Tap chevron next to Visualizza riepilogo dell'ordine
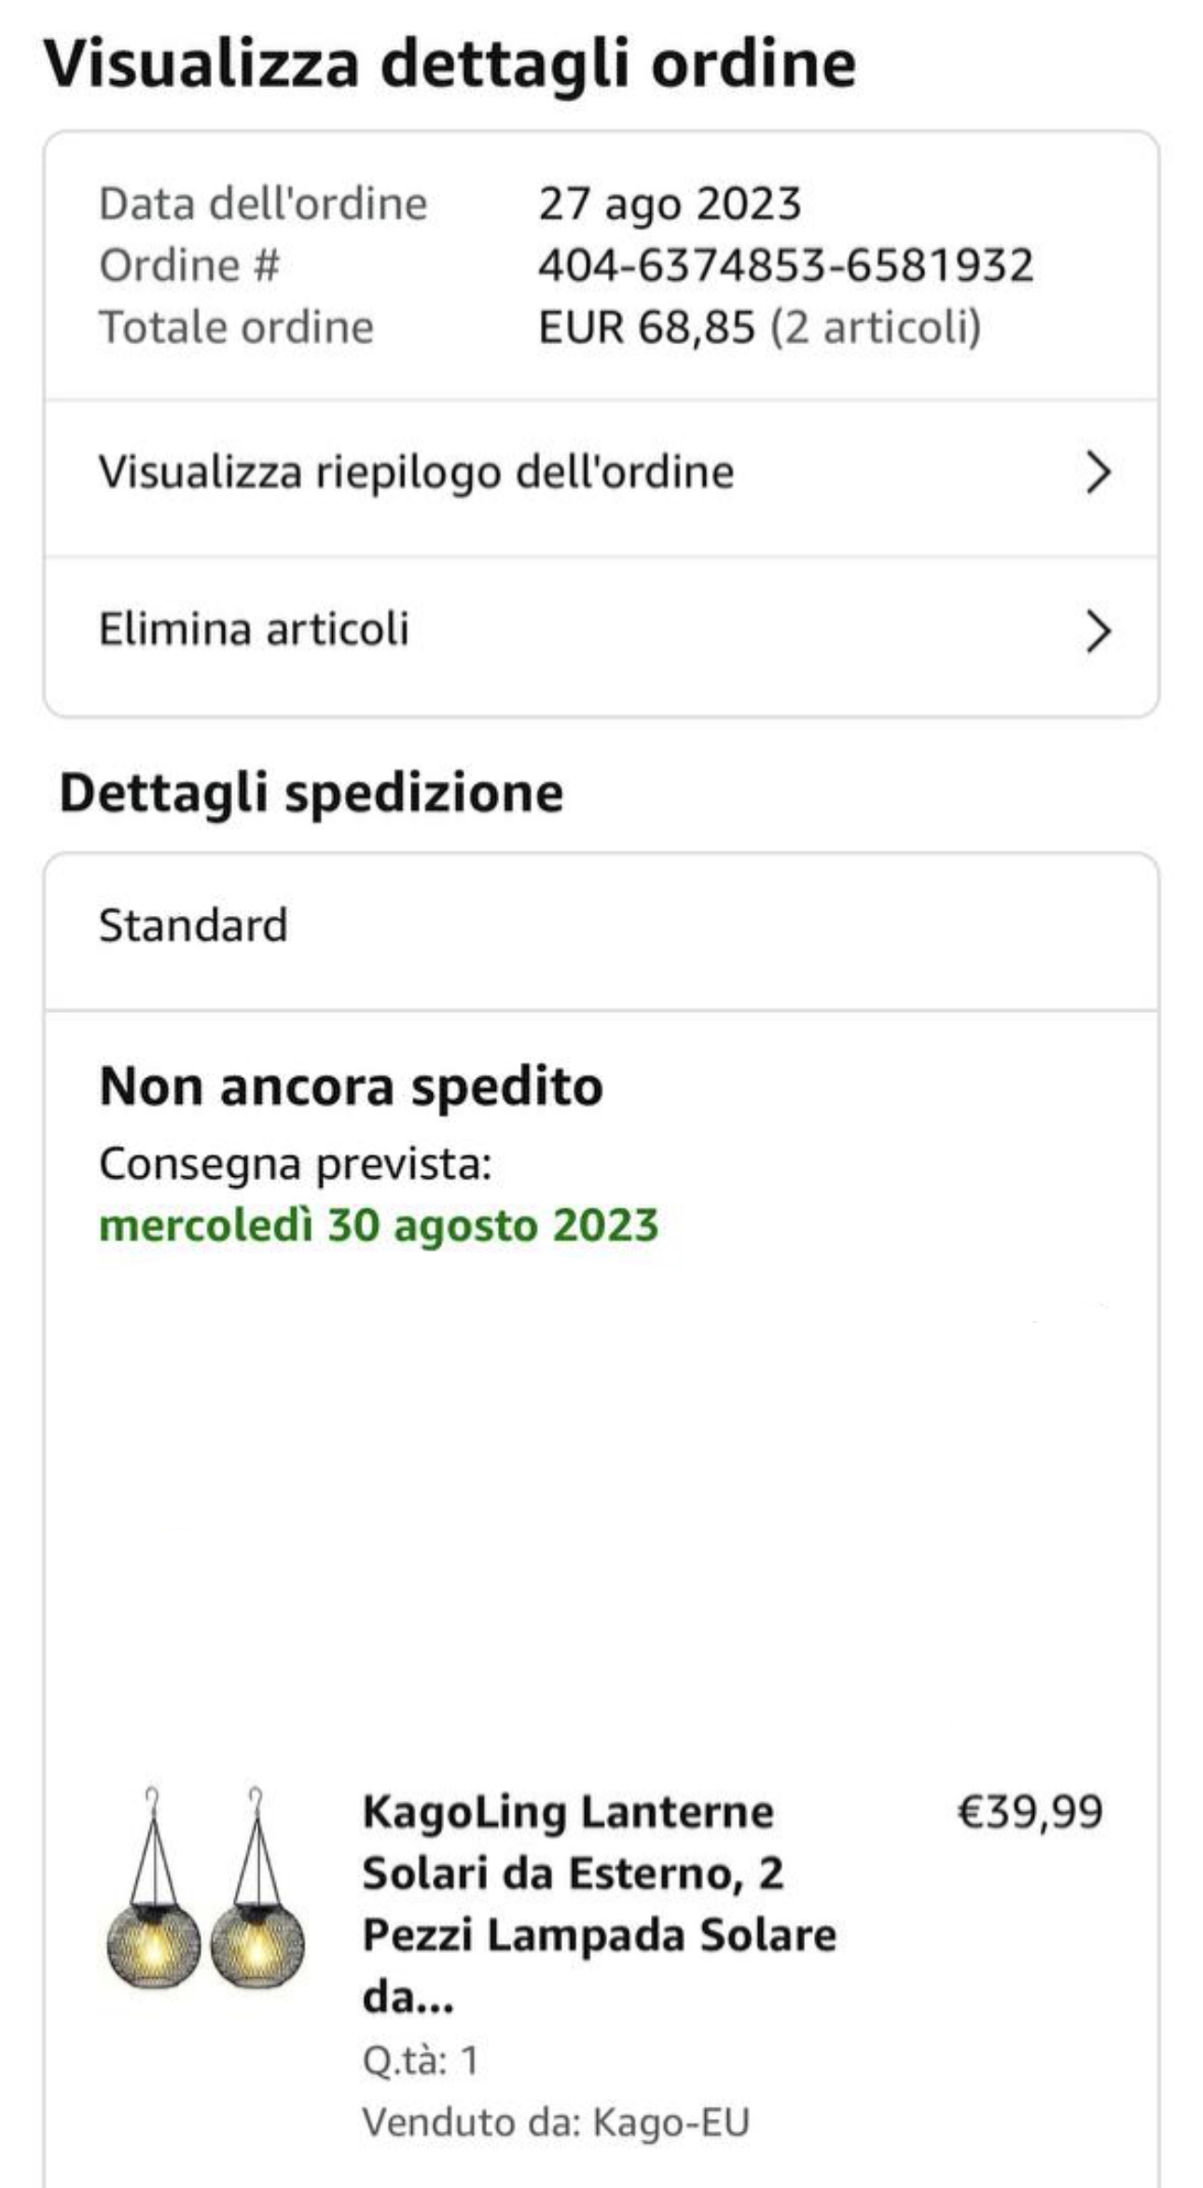Viewport: 1203px width, 2188px height. click(x=1099, y=473)
